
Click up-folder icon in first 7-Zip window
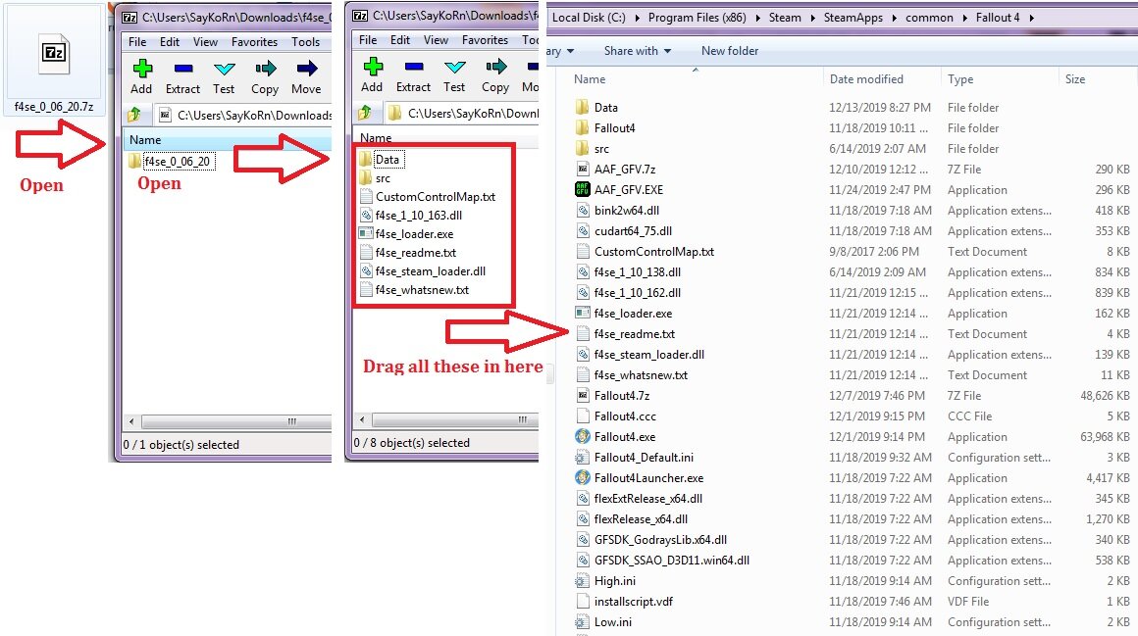134,115
